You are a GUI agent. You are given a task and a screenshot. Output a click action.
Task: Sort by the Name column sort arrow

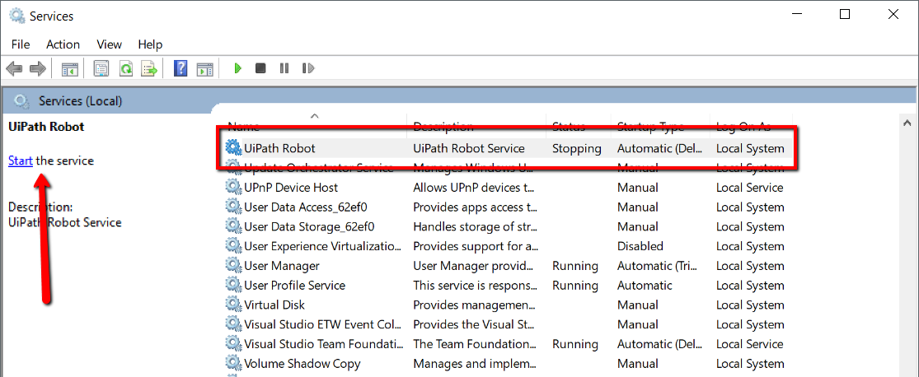[315, 116]
